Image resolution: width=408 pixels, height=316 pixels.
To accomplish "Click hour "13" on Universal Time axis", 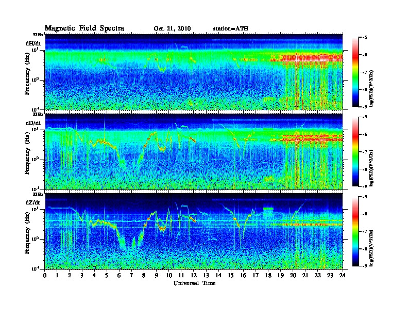I will click(206, 275).
